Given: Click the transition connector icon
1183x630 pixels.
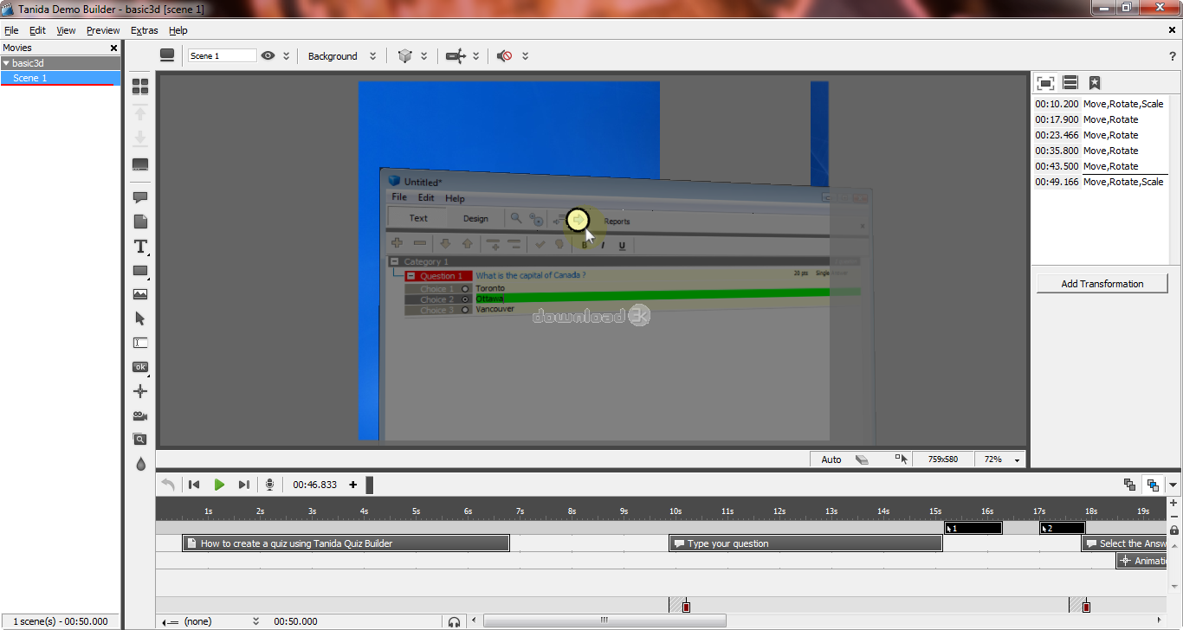Looking at the screenshot, I should coord(456,55).
